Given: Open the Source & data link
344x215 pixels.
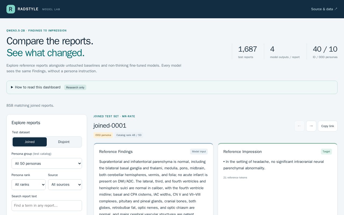Looking at the screenshot, I should (x=324, y=9).
